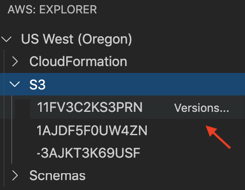245x190 pixels.
Task: Click gap between 11FV3C2KS3PRN and Versions
Action: (158, 108)
